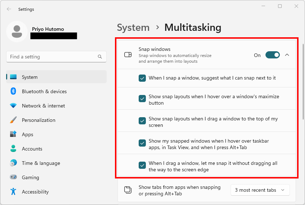Click the Time & language clock icon
The height and width of the screenshot is (205, 305).
coord(13,163)
